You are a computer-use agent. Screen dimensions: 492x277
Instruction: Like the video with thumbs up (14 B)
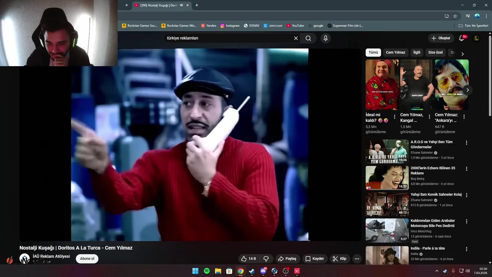click(248, 259)
